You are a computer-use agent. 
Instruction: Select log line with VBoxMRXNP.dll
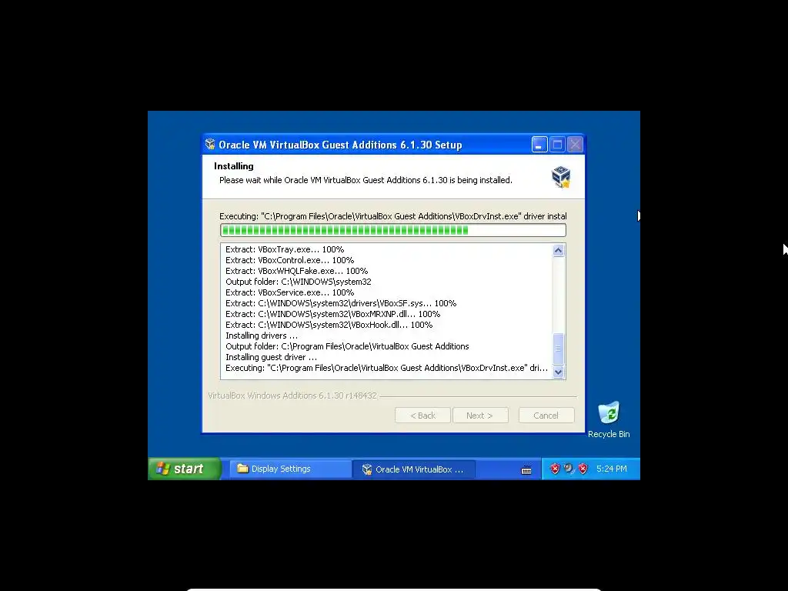point(332,314)
